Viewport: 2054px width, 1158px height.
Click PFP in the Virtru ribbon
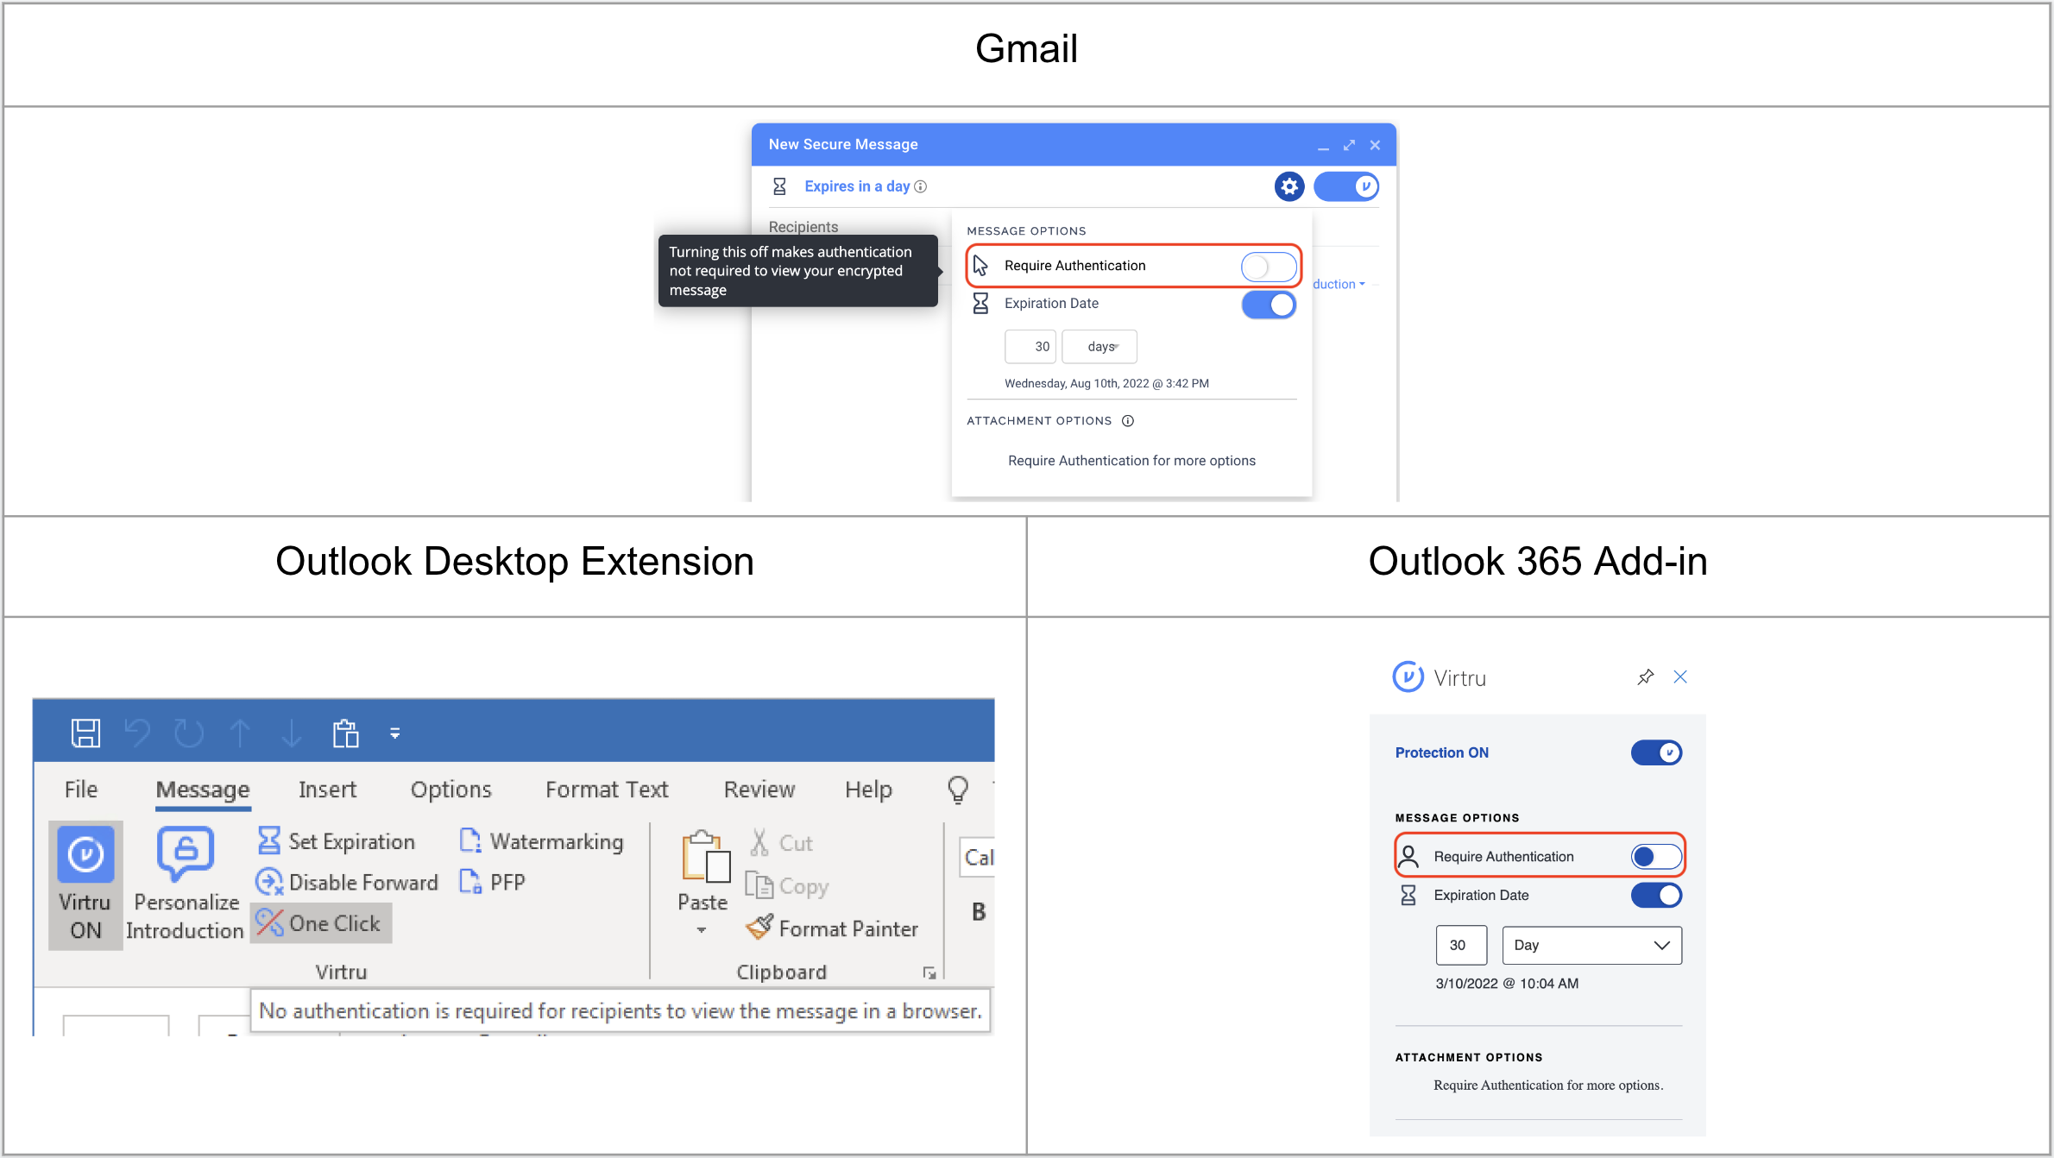pyautogui.click(x=493, y=883)
